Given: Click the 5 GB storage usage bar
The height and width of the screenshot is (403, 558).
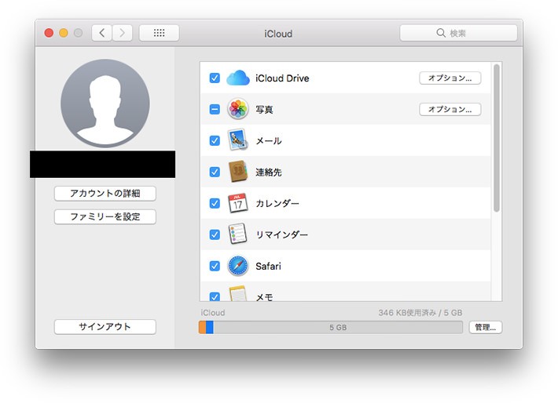Looking at the screenshot, I should click(x=331, y=327).
